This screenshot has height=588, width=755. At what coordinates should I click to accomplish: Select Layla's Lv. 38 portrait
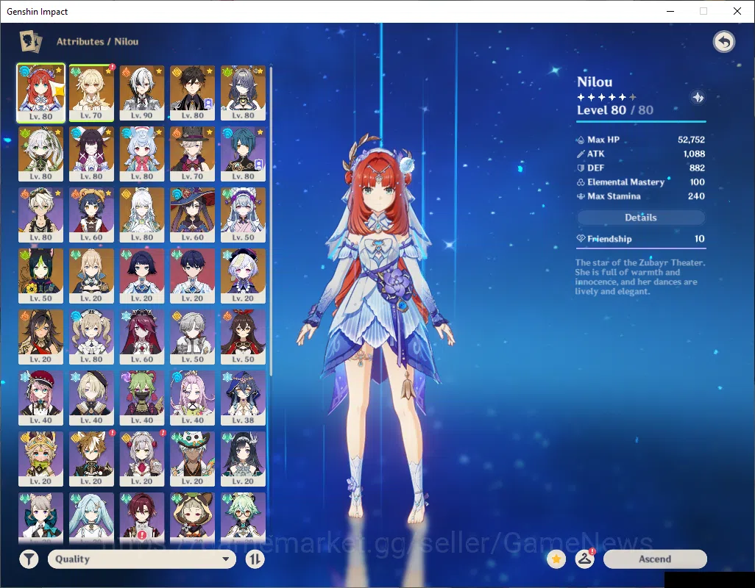(243, 398)
